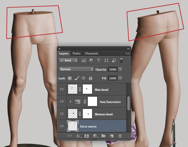Open the Normal blend mode dropdown

[76, 69]
